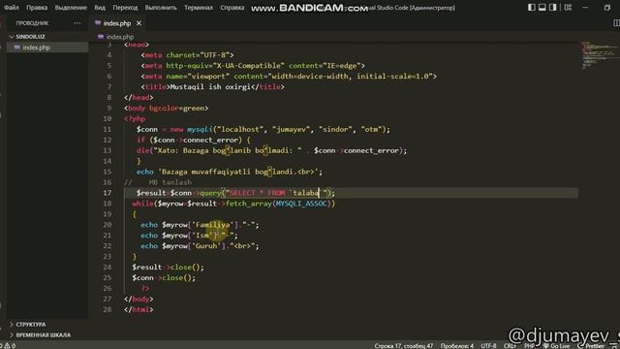The height and width of the screenshot is (349, 620).
Task: Click the PHP icon next to index.php in Explorer
Action: 17,48
